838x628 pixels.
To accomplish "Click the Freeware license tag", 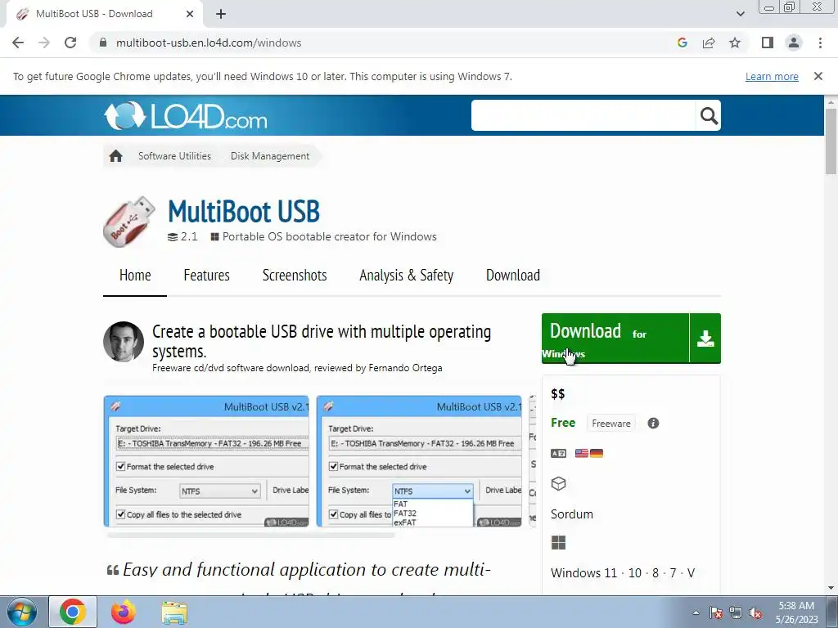I will (x=610, y=424).
